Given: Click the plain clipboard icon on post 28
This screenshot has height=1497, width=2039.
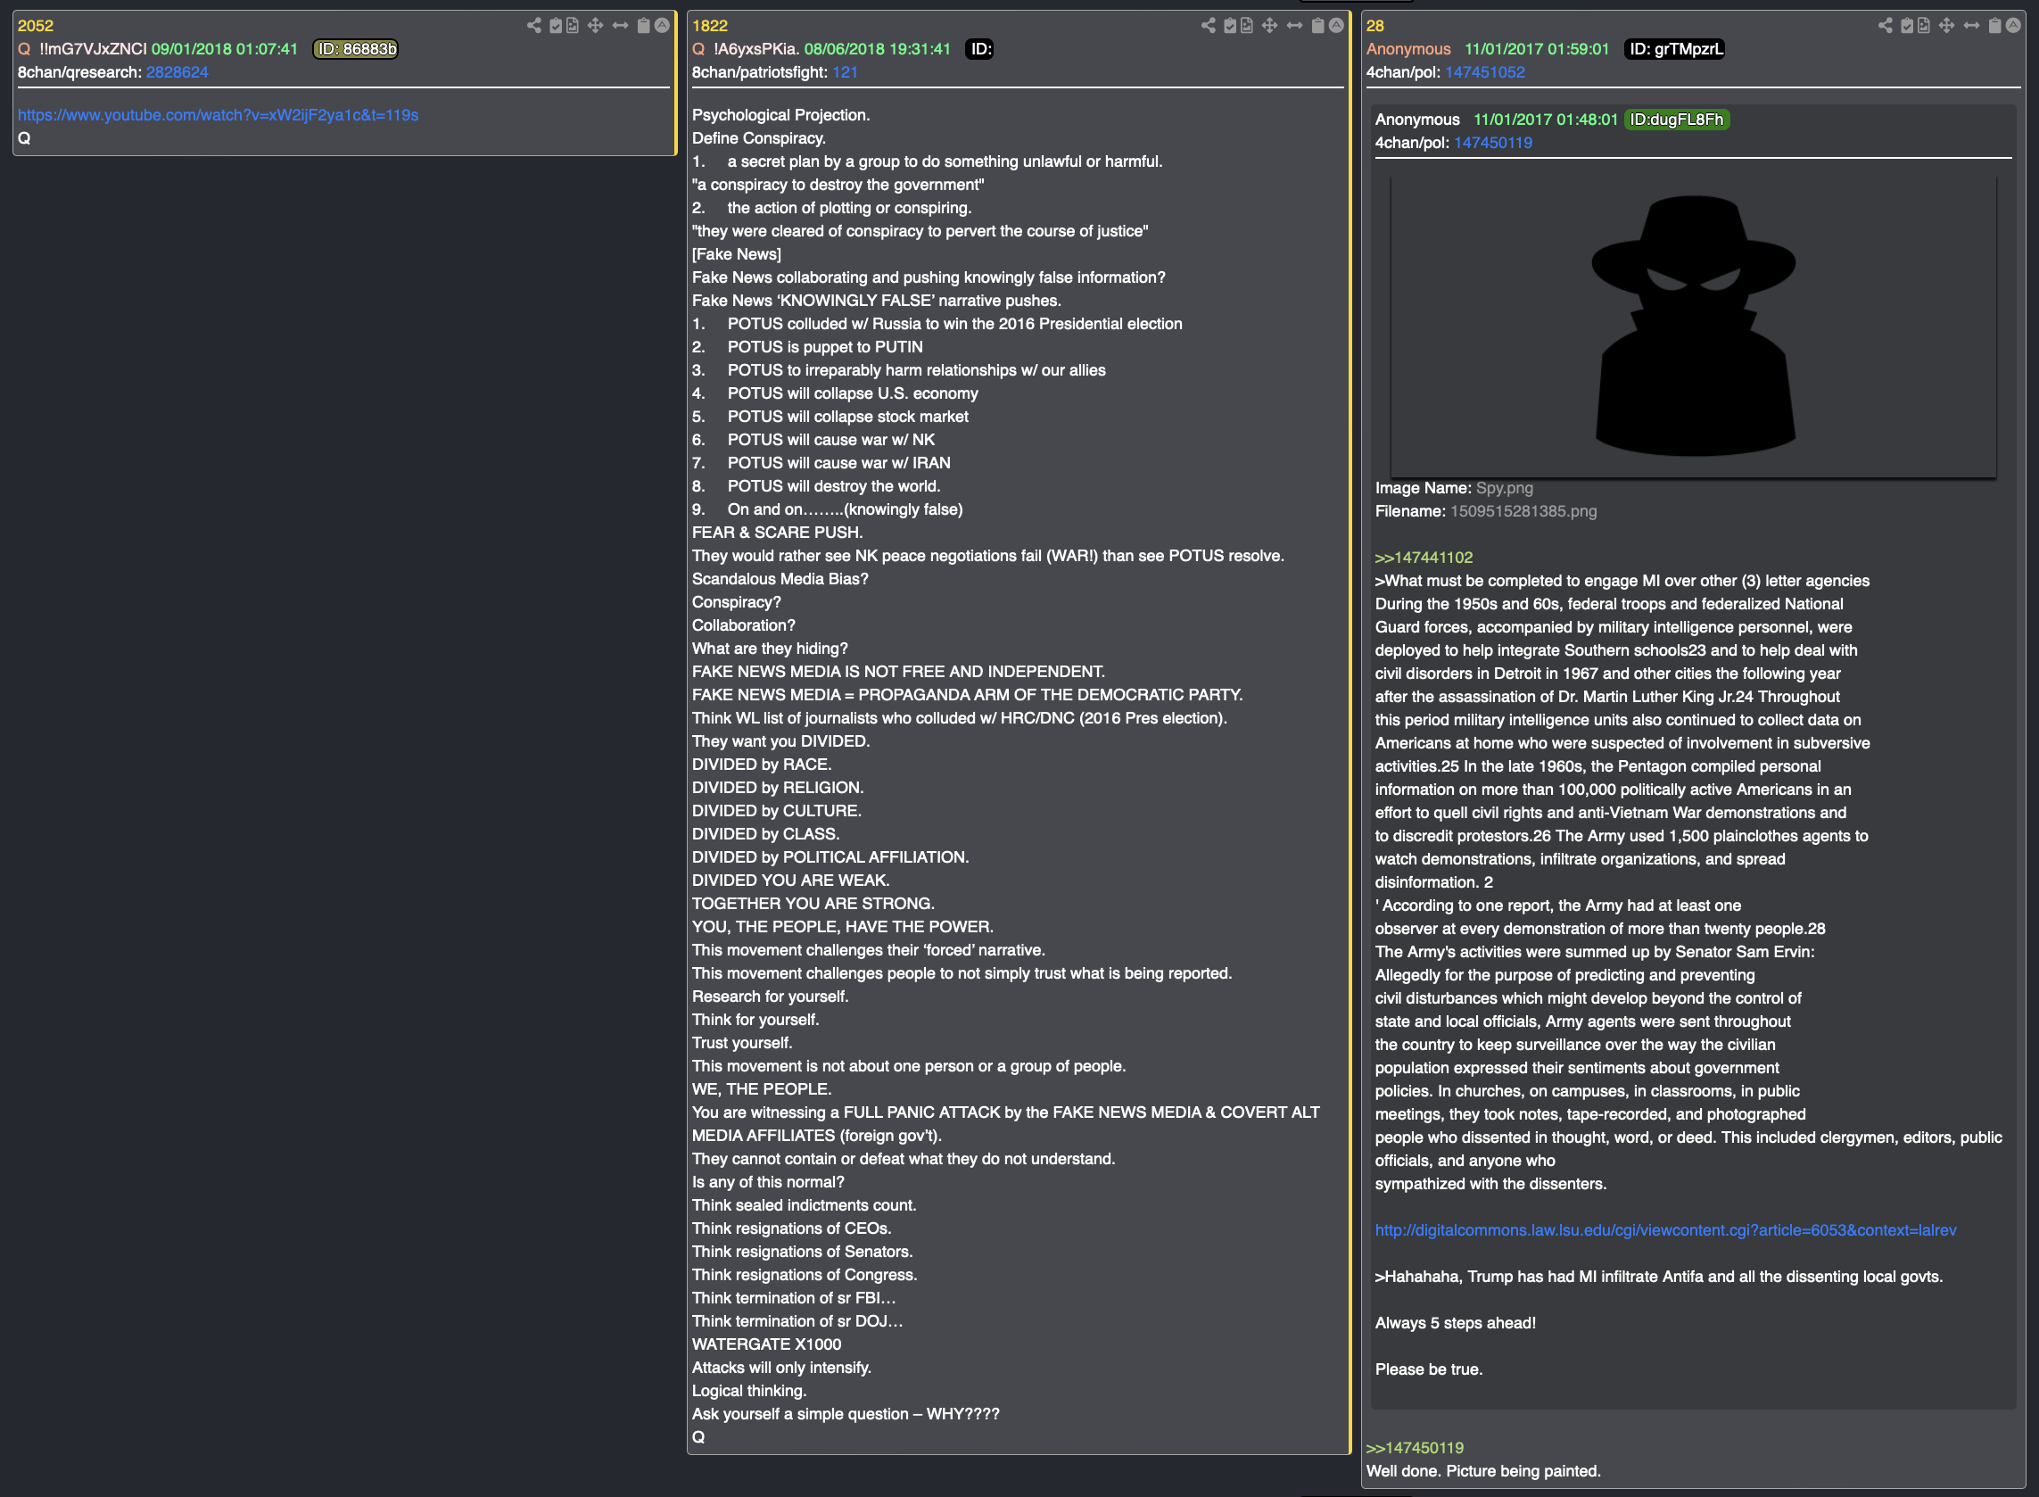Looking at the screenshot, I should [1994, 25].
